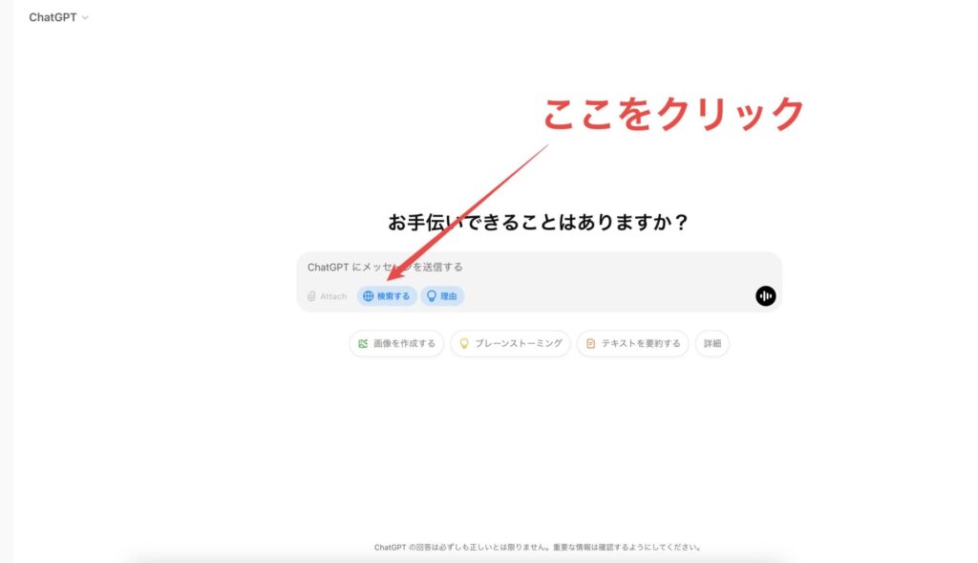978x563 pixels.
Task: Select the ChatGPT menu in the header
Action: click(57, 16)
